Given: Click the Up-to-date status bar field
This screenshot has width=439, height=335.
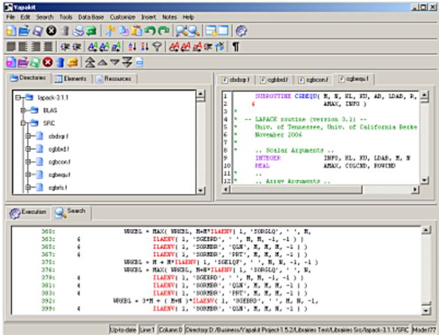Looking at the screenshot, I should coord(124,329).
